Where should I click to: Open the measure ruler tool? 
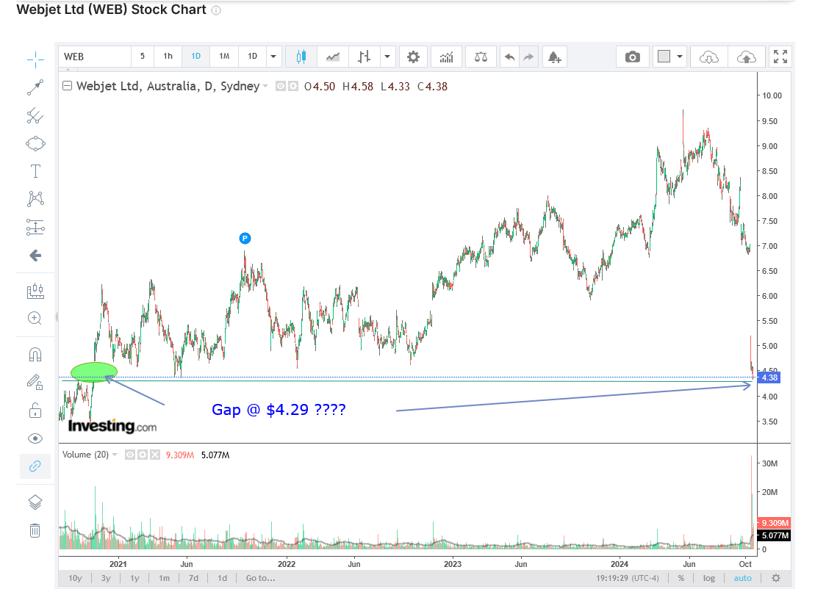[x=35, y=290]
